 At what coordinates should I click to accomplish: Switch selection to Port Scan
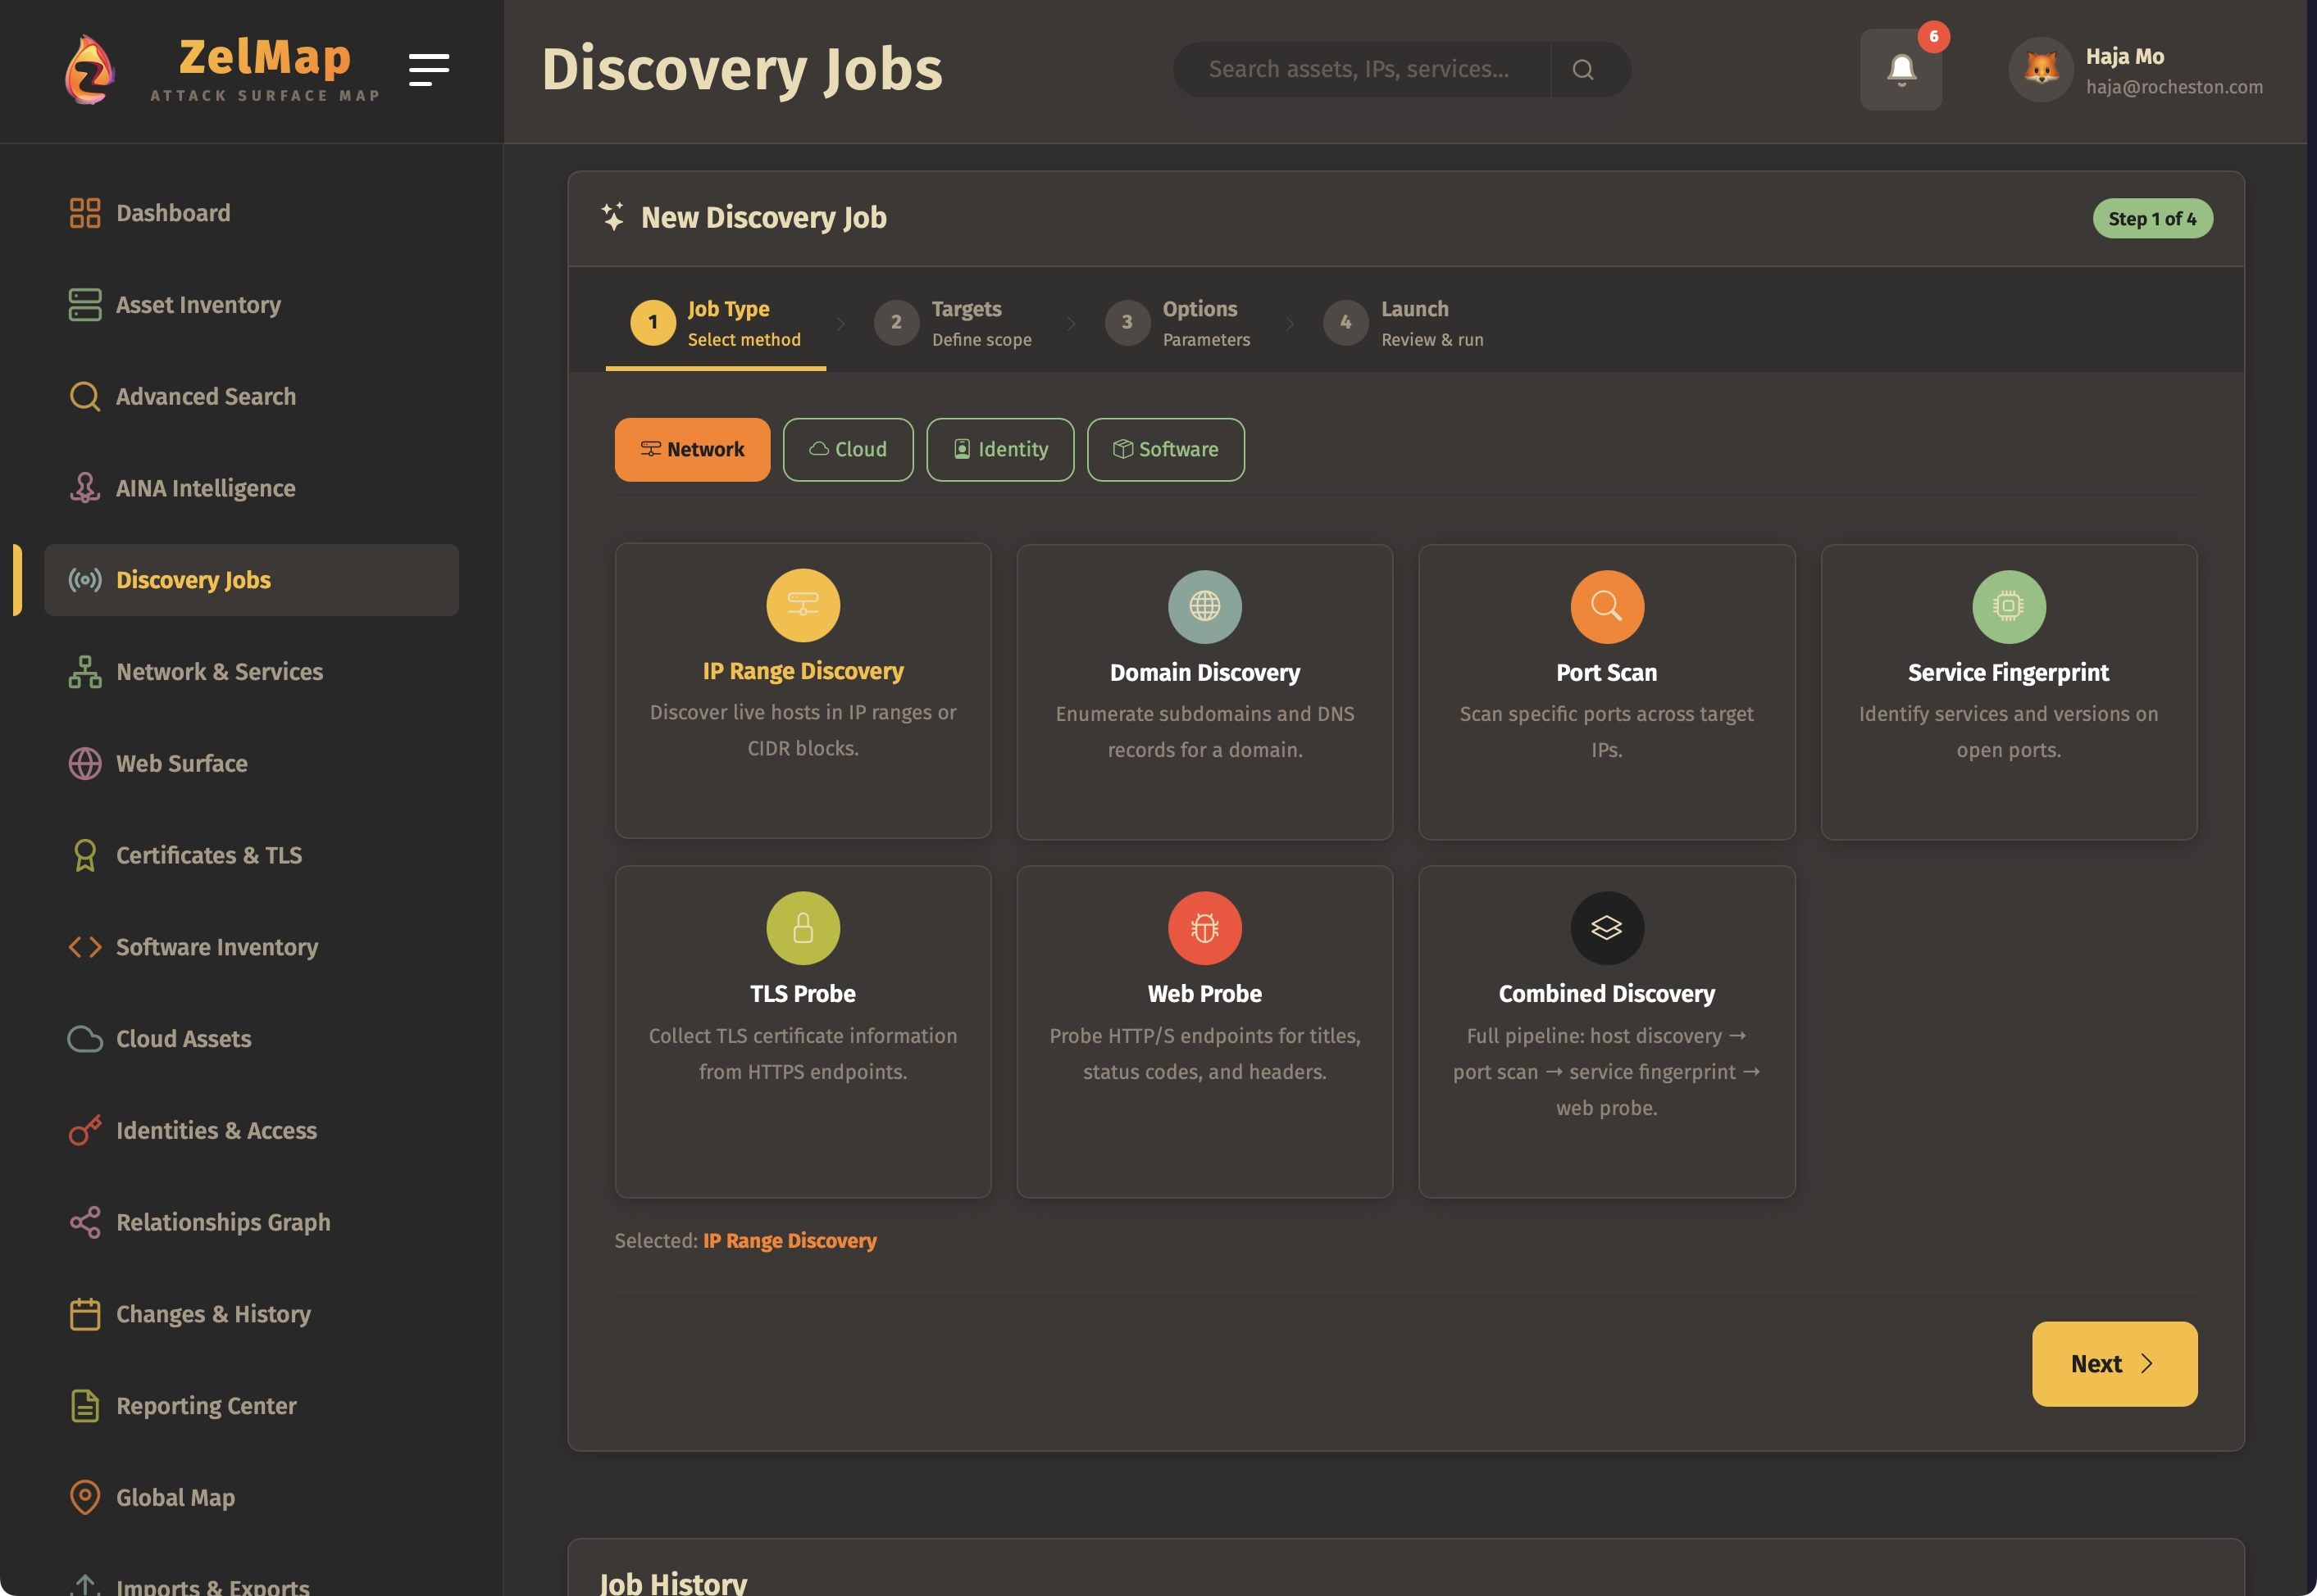pos(1605,690)
